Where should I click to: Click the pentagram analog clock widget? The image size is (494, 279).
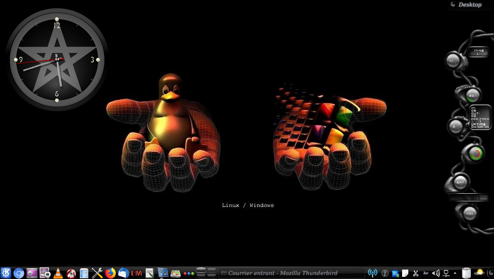pos(57,59)
